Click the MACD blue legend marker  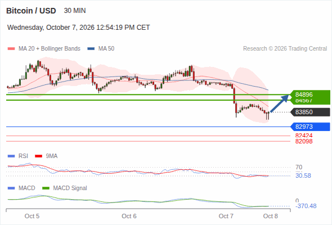pyautogui.click(x=11, y=188)
